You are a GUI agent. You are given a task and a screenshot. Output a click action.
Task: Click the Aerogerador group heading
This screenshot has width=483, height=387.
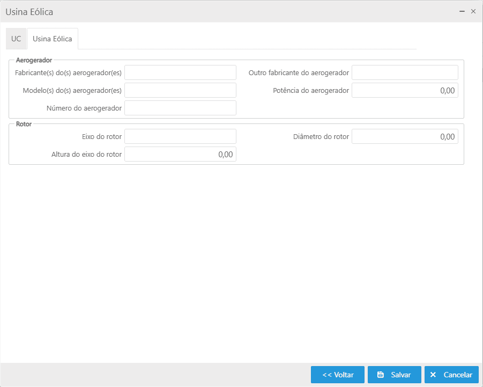[34, 60]
